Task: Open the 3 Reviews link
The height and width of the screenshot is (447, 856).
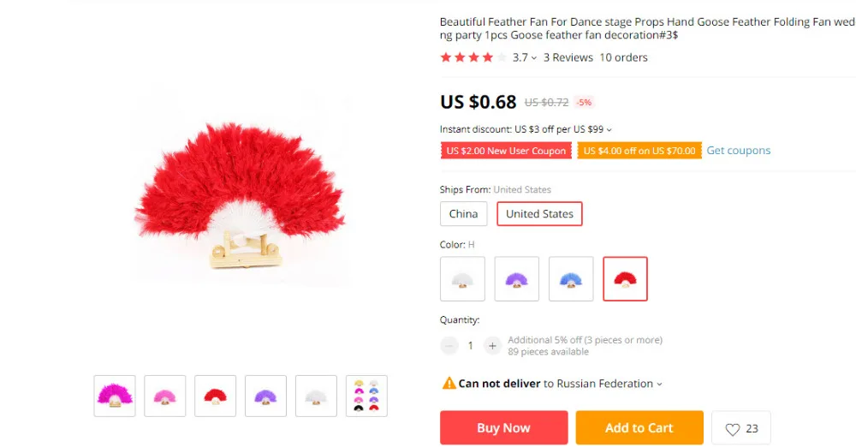Action: click(568, 57)
